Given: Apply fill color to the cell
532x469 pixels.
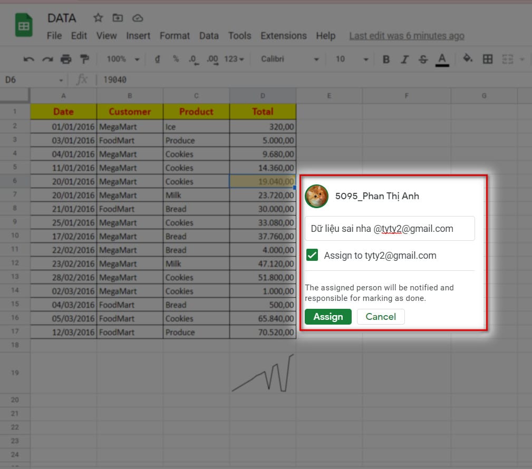Looking at the screenshot, I should click(x=467, y=59).
